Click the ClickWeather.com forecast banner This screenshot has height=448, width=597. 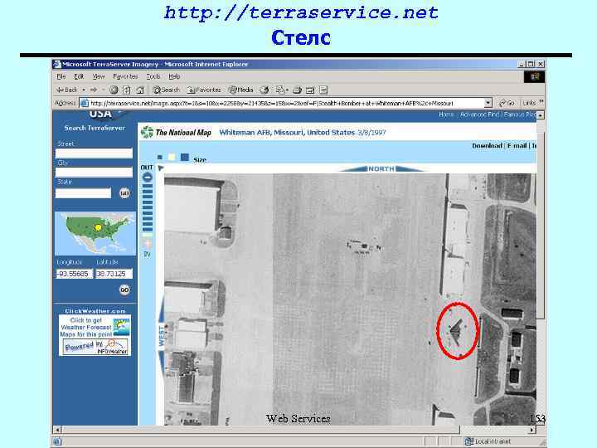point(95,335)
